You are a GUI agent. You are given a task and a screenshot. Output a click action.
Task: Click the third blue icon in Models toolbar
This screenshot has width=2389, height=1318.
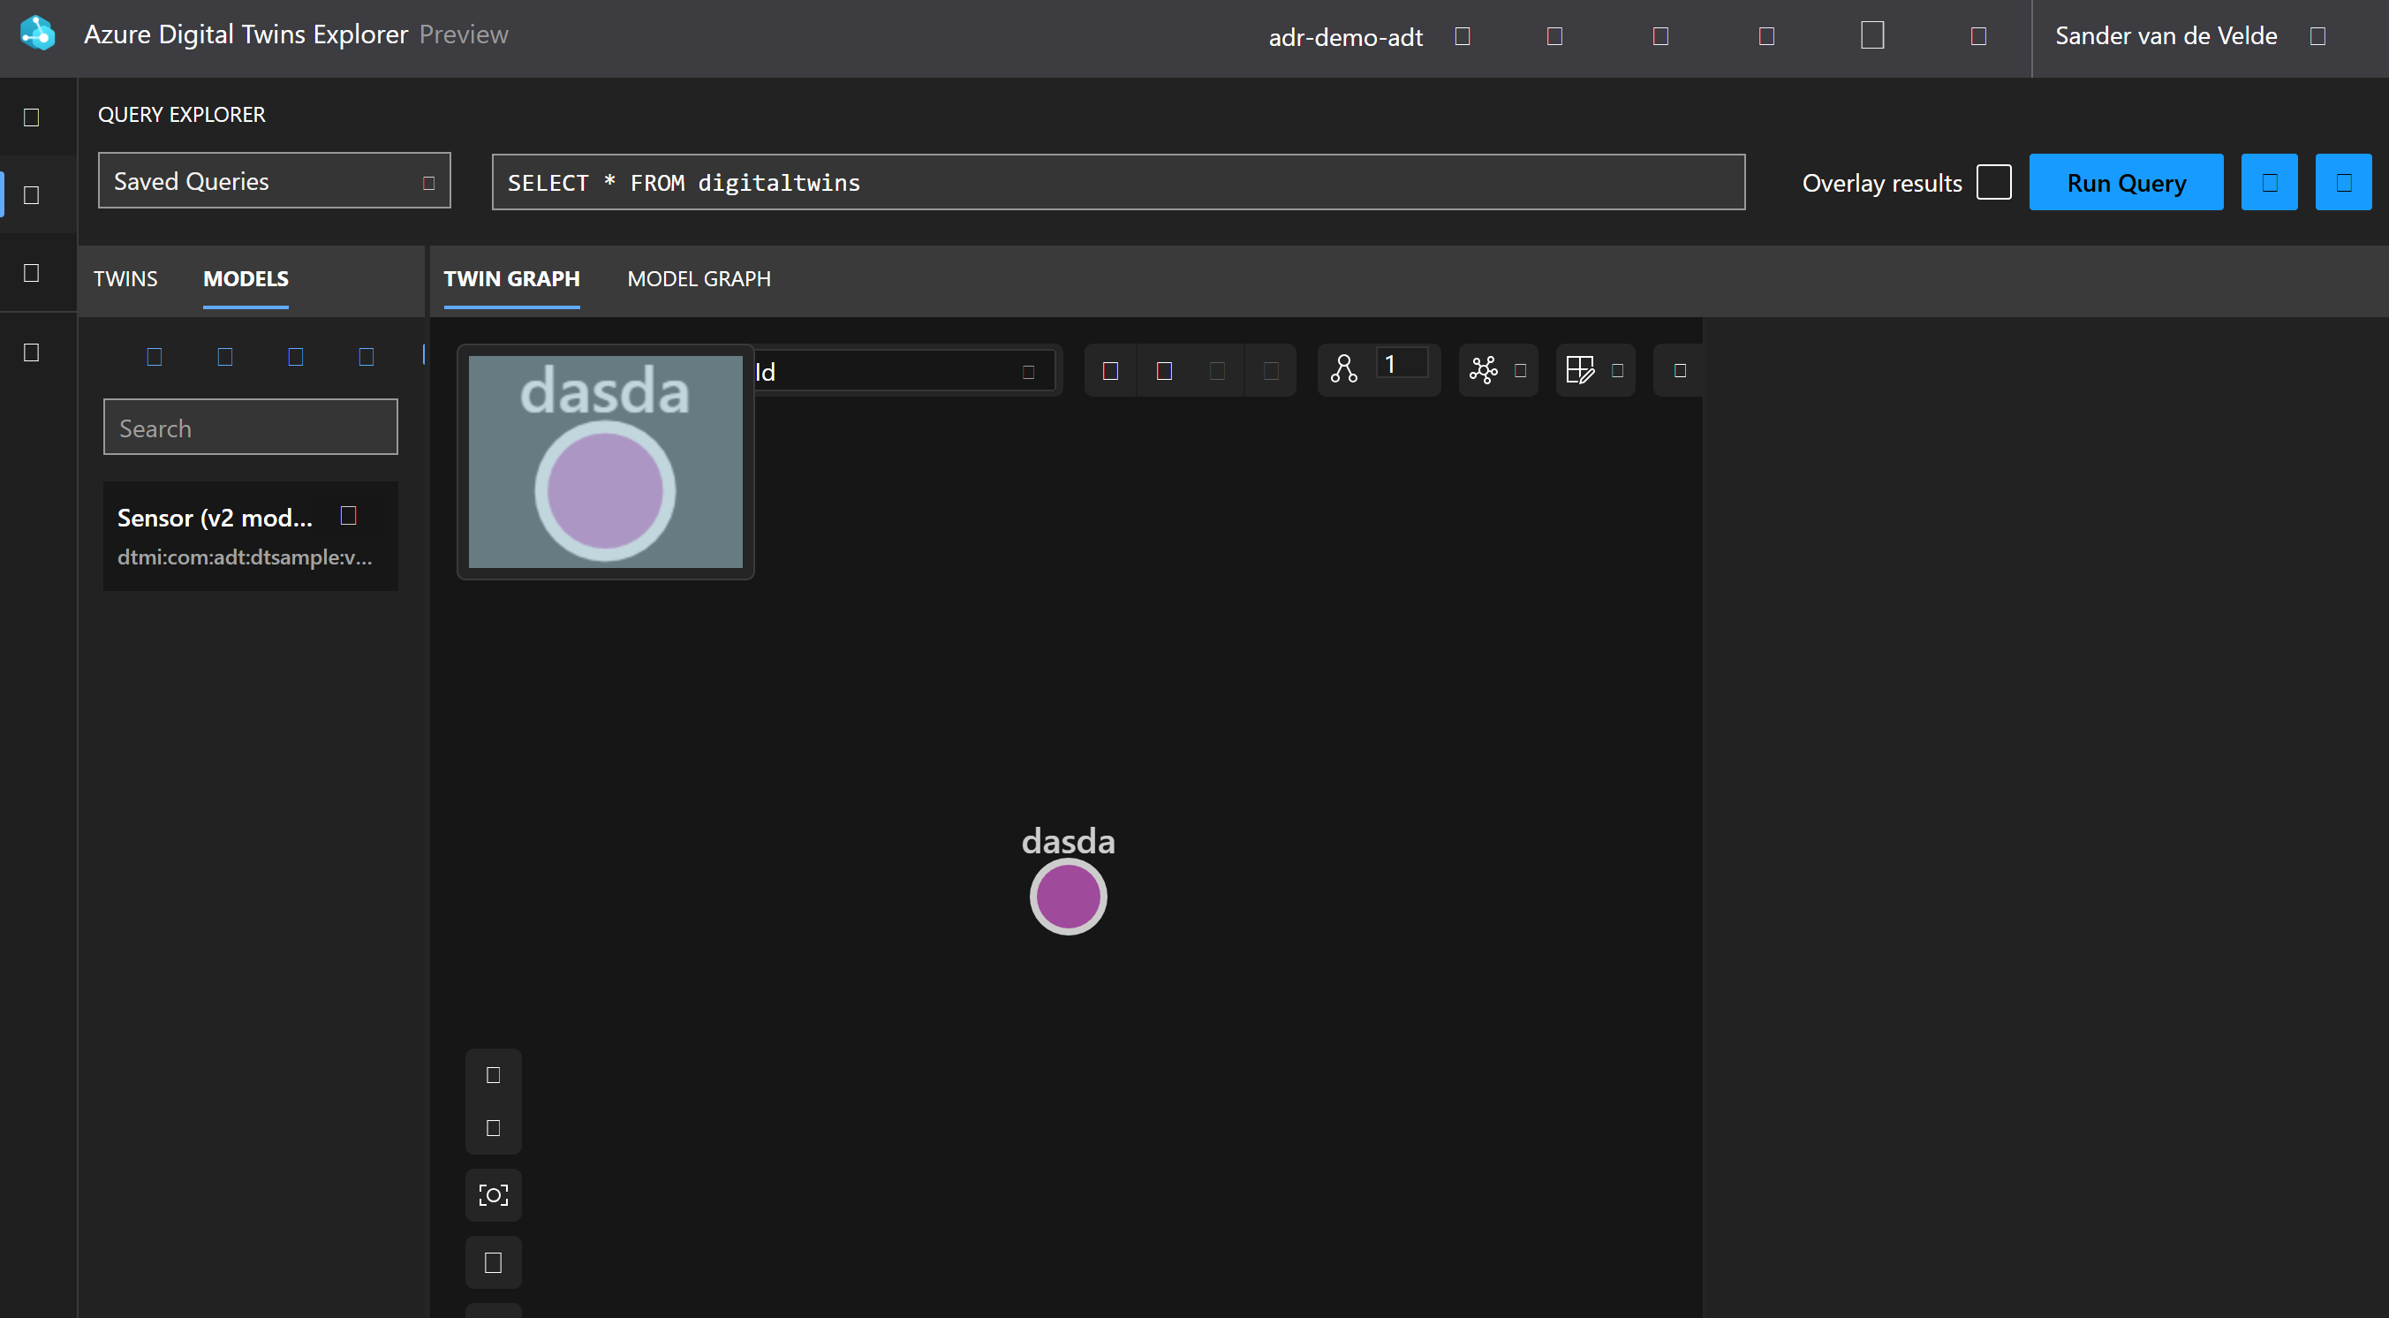[x=296, y=358]
